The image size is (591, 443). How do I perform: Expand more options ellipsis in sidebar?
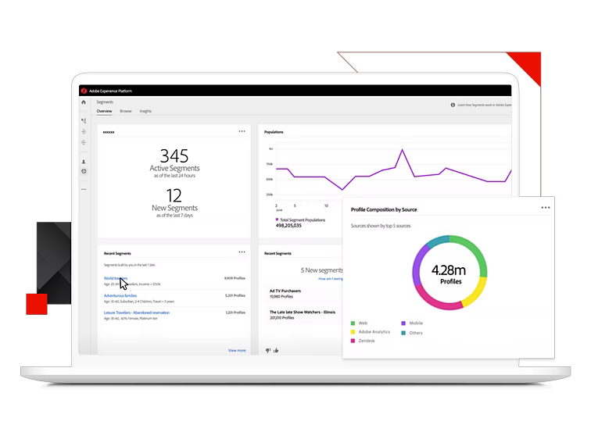(x=84, y=189)
